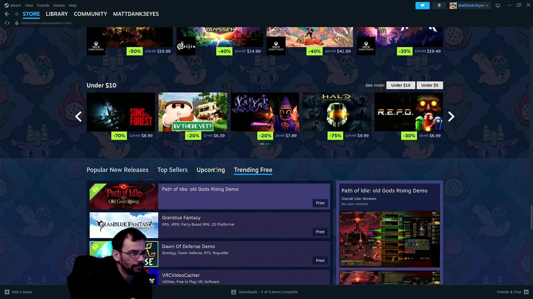Open the Friends menu
This screenshot has width=533, height=299.
(43, 5)
